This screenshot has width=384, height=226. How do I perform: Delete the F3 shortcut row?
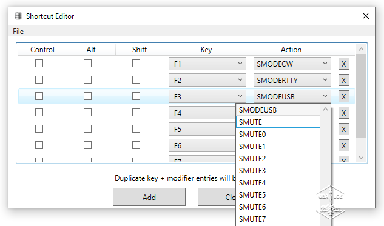coord(344,96)
